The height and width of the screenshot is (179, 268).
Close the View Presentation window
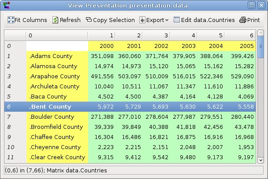261,5
